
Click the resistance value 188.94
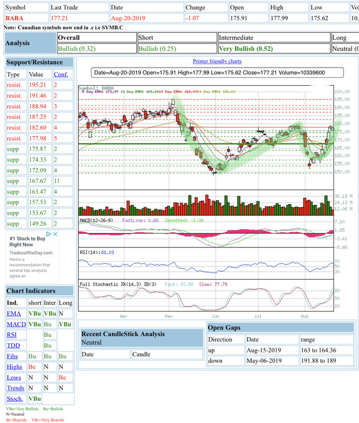tap(40, 106)
